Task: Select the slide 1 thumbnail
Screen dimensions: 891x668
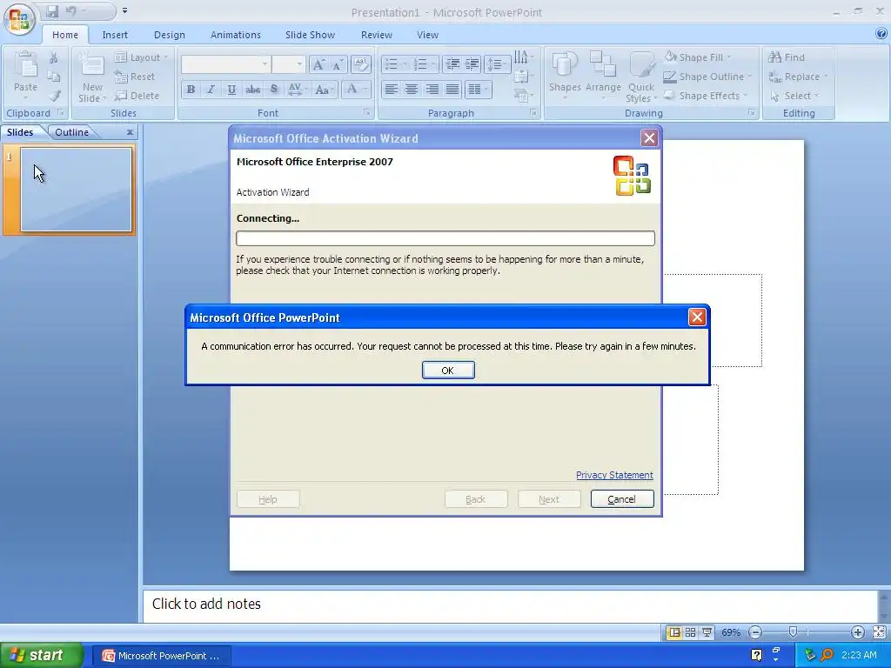Action: click(x=77, y=189)
